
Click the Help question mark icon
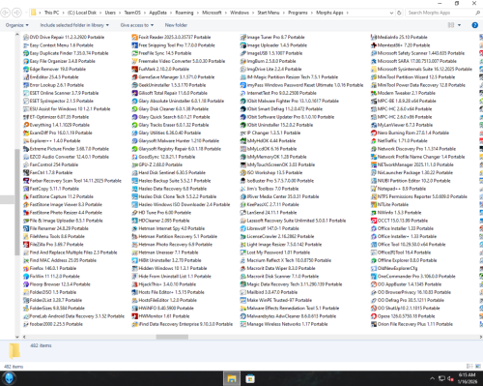click(474, 25)
